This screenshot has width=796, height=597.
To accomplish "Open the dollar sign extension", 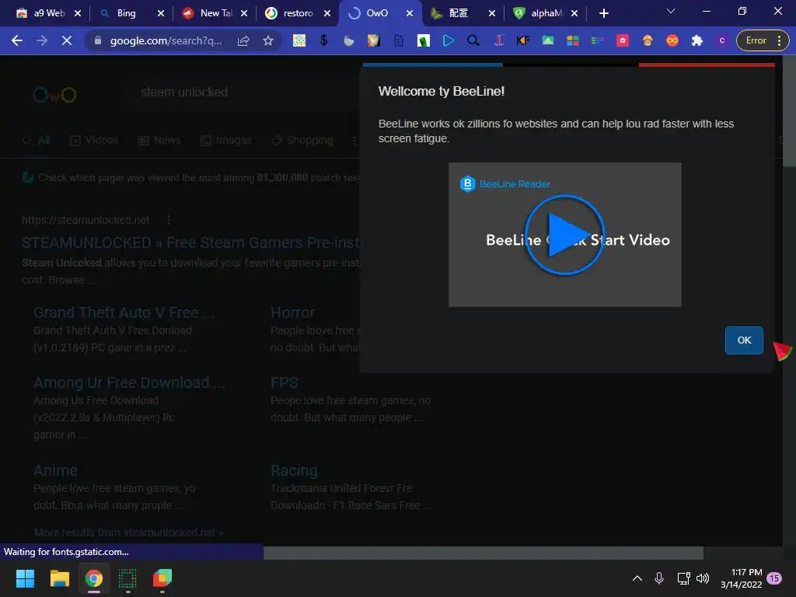I will pos(324,40).
